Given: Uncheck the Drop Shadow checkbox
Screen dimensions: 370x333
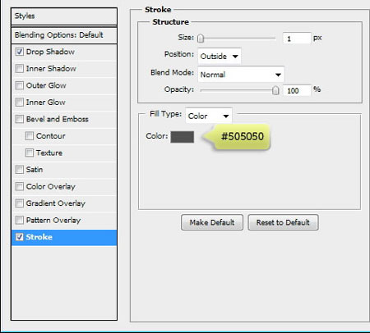Looking at the screenshot, I should (x=20, y=52).
